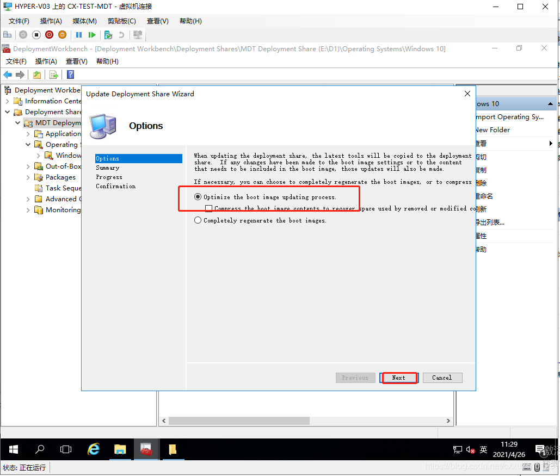Click the Export list toolbar icon
Screen dimensions: 560x476
click(53, 75)
